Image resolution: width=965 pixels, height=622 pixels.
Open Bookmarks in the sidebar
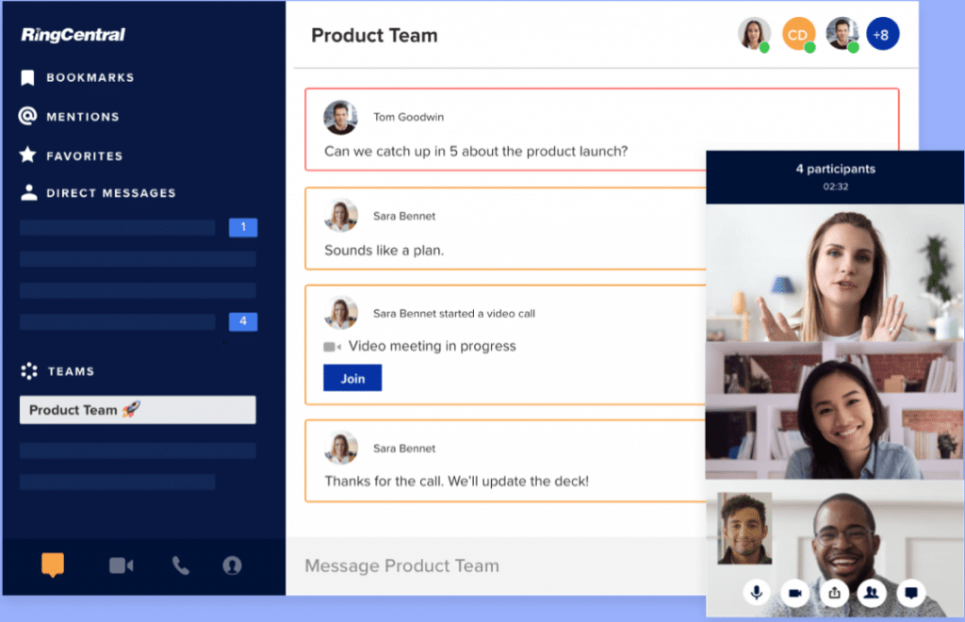pos(90,77)
